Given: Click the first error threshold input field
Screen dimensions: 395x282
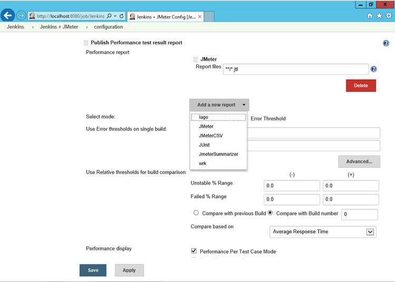Looking at the screenshot, I should pyautogui.click(x=313, y=133).
